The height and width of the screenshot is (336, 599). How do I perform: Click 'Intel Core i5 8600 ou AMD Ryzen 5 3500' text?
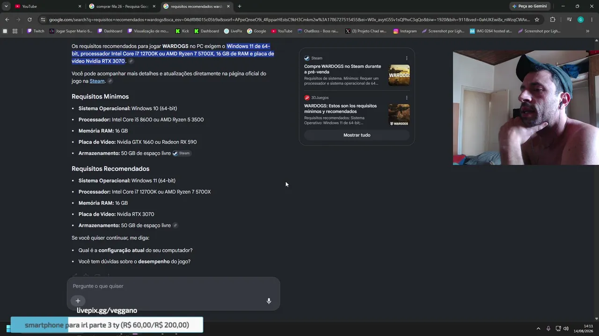(158, 120)
